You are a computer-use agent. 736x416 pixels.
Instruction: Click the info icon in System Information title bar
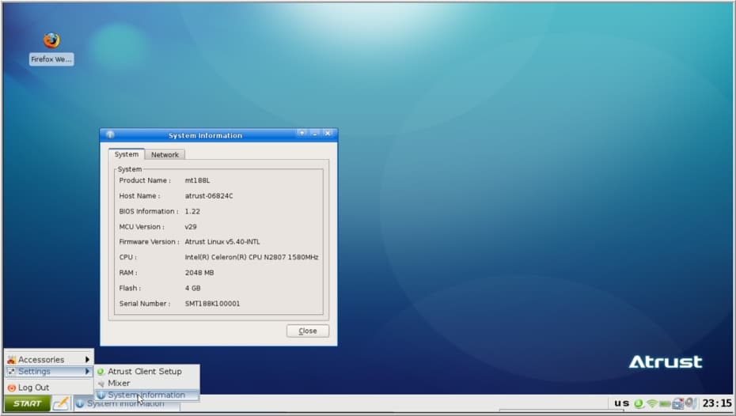[x=110, y=135]
